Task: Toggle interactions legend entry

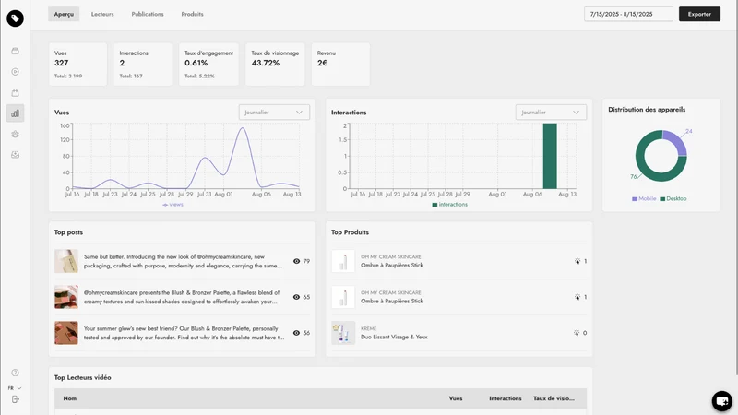Action: pyautogui.click(x=450, y=205)
